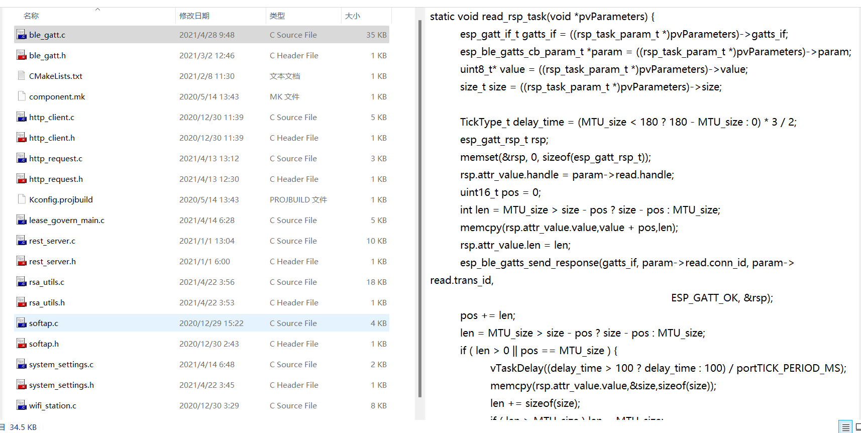
Task: Select file name Kconfig.projbuild
Action: pos(61,199)
